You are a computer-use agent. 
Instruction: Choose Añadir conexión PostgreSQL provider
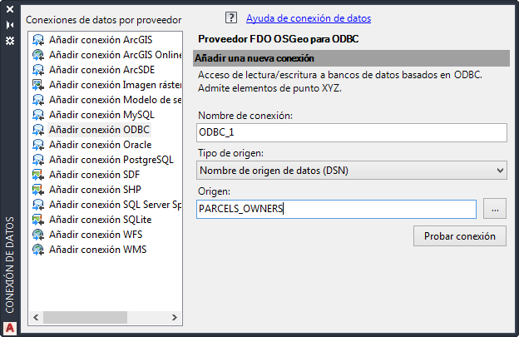click(x=111, y=160)
